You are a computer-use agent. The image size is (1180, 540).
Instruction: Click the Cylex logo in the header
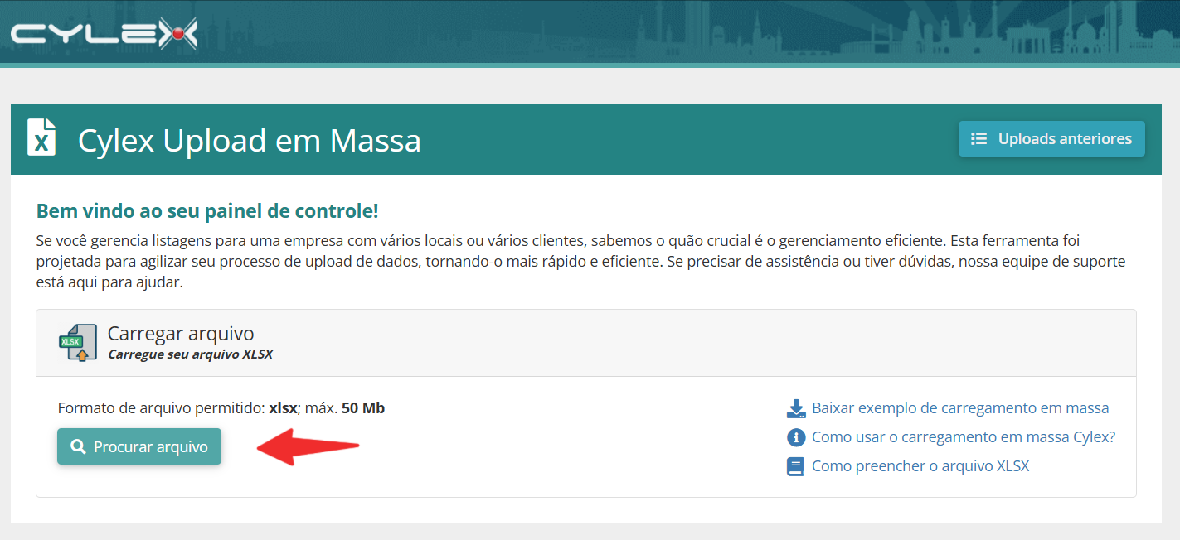tap(104, 34)
